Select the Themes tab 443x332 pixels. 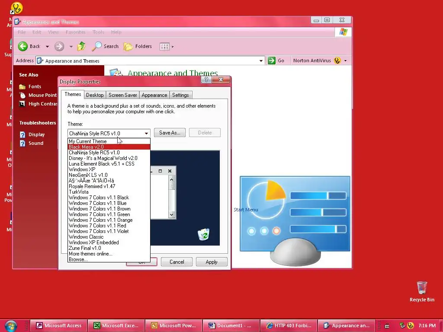pos(73,94)
